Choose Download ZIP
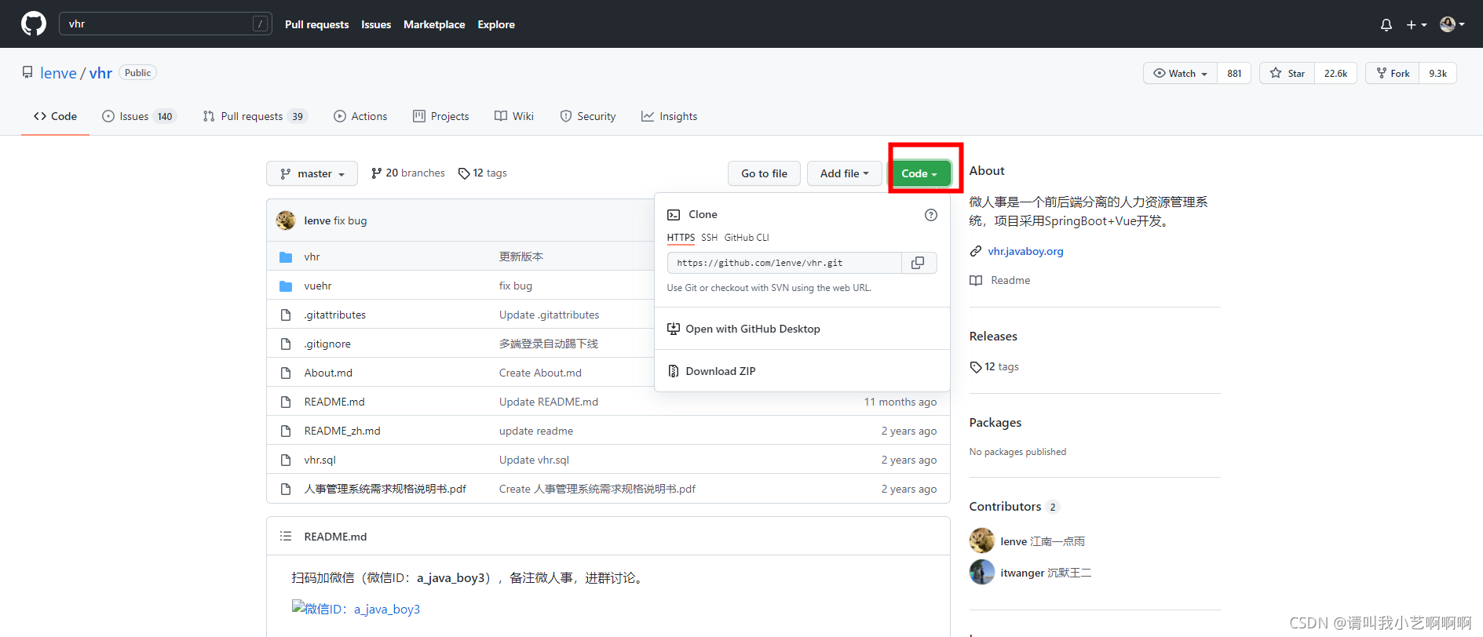Viewport: 1483px width, 637px height. (x=802, y=371)
